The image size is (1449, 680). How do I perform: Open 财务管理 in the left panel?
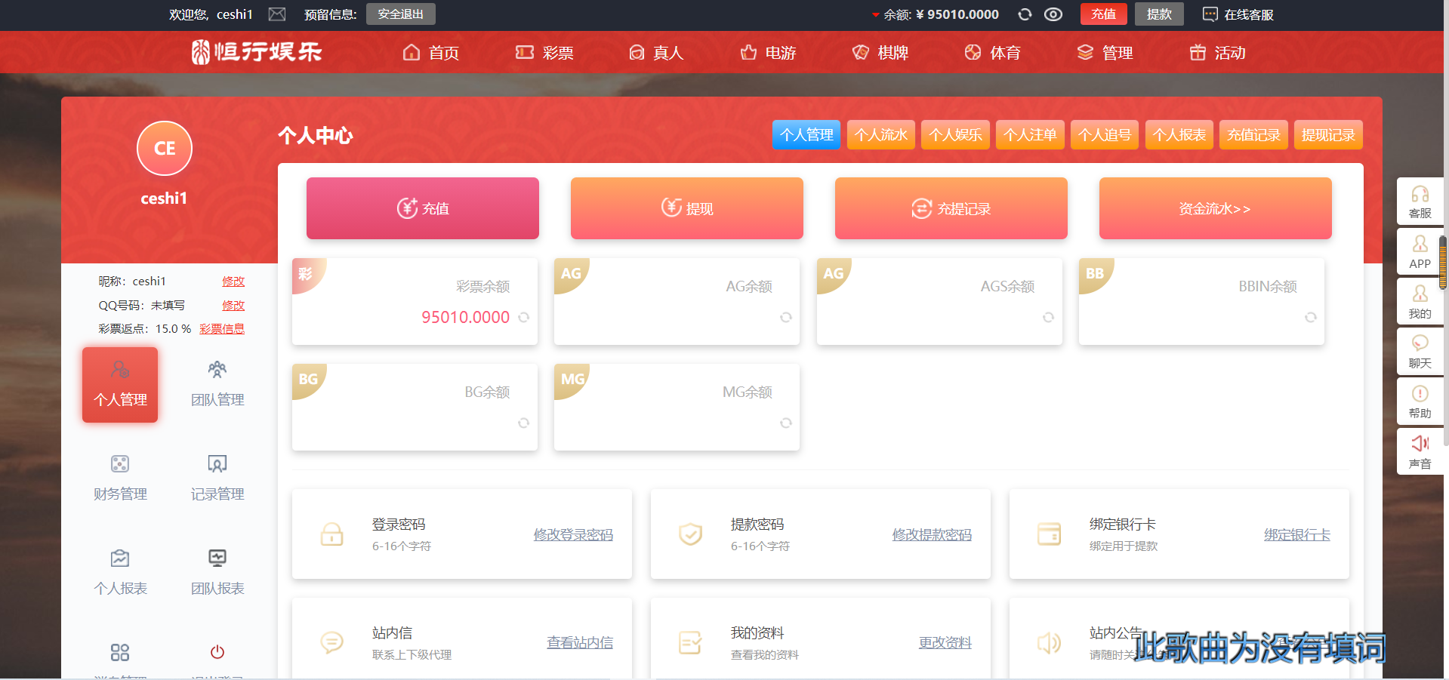tap(120, 478)
